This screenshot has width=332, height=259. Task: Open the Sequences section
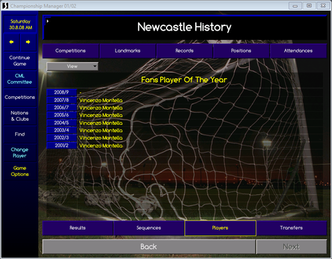click(149, 228)
